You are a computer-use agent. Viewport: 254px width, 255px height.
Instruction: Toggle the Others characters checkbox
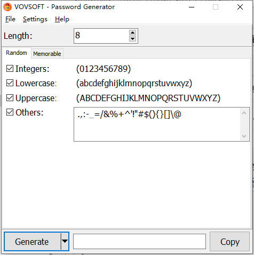(10, 112)
